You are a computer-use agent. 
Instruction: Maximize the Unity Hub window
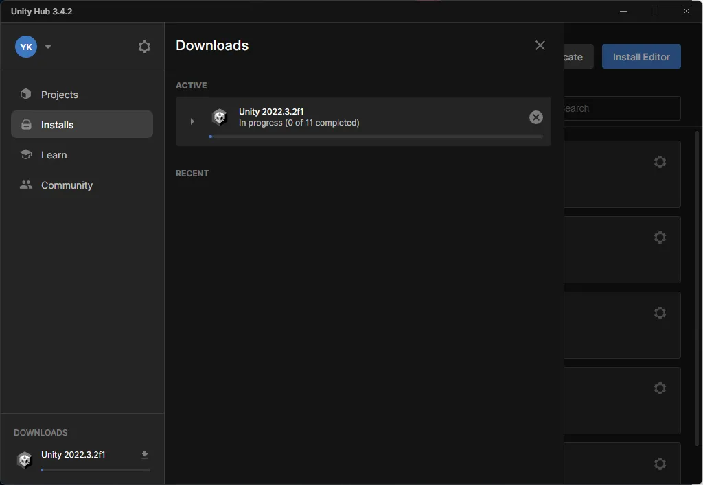click(x=654, y=11)
